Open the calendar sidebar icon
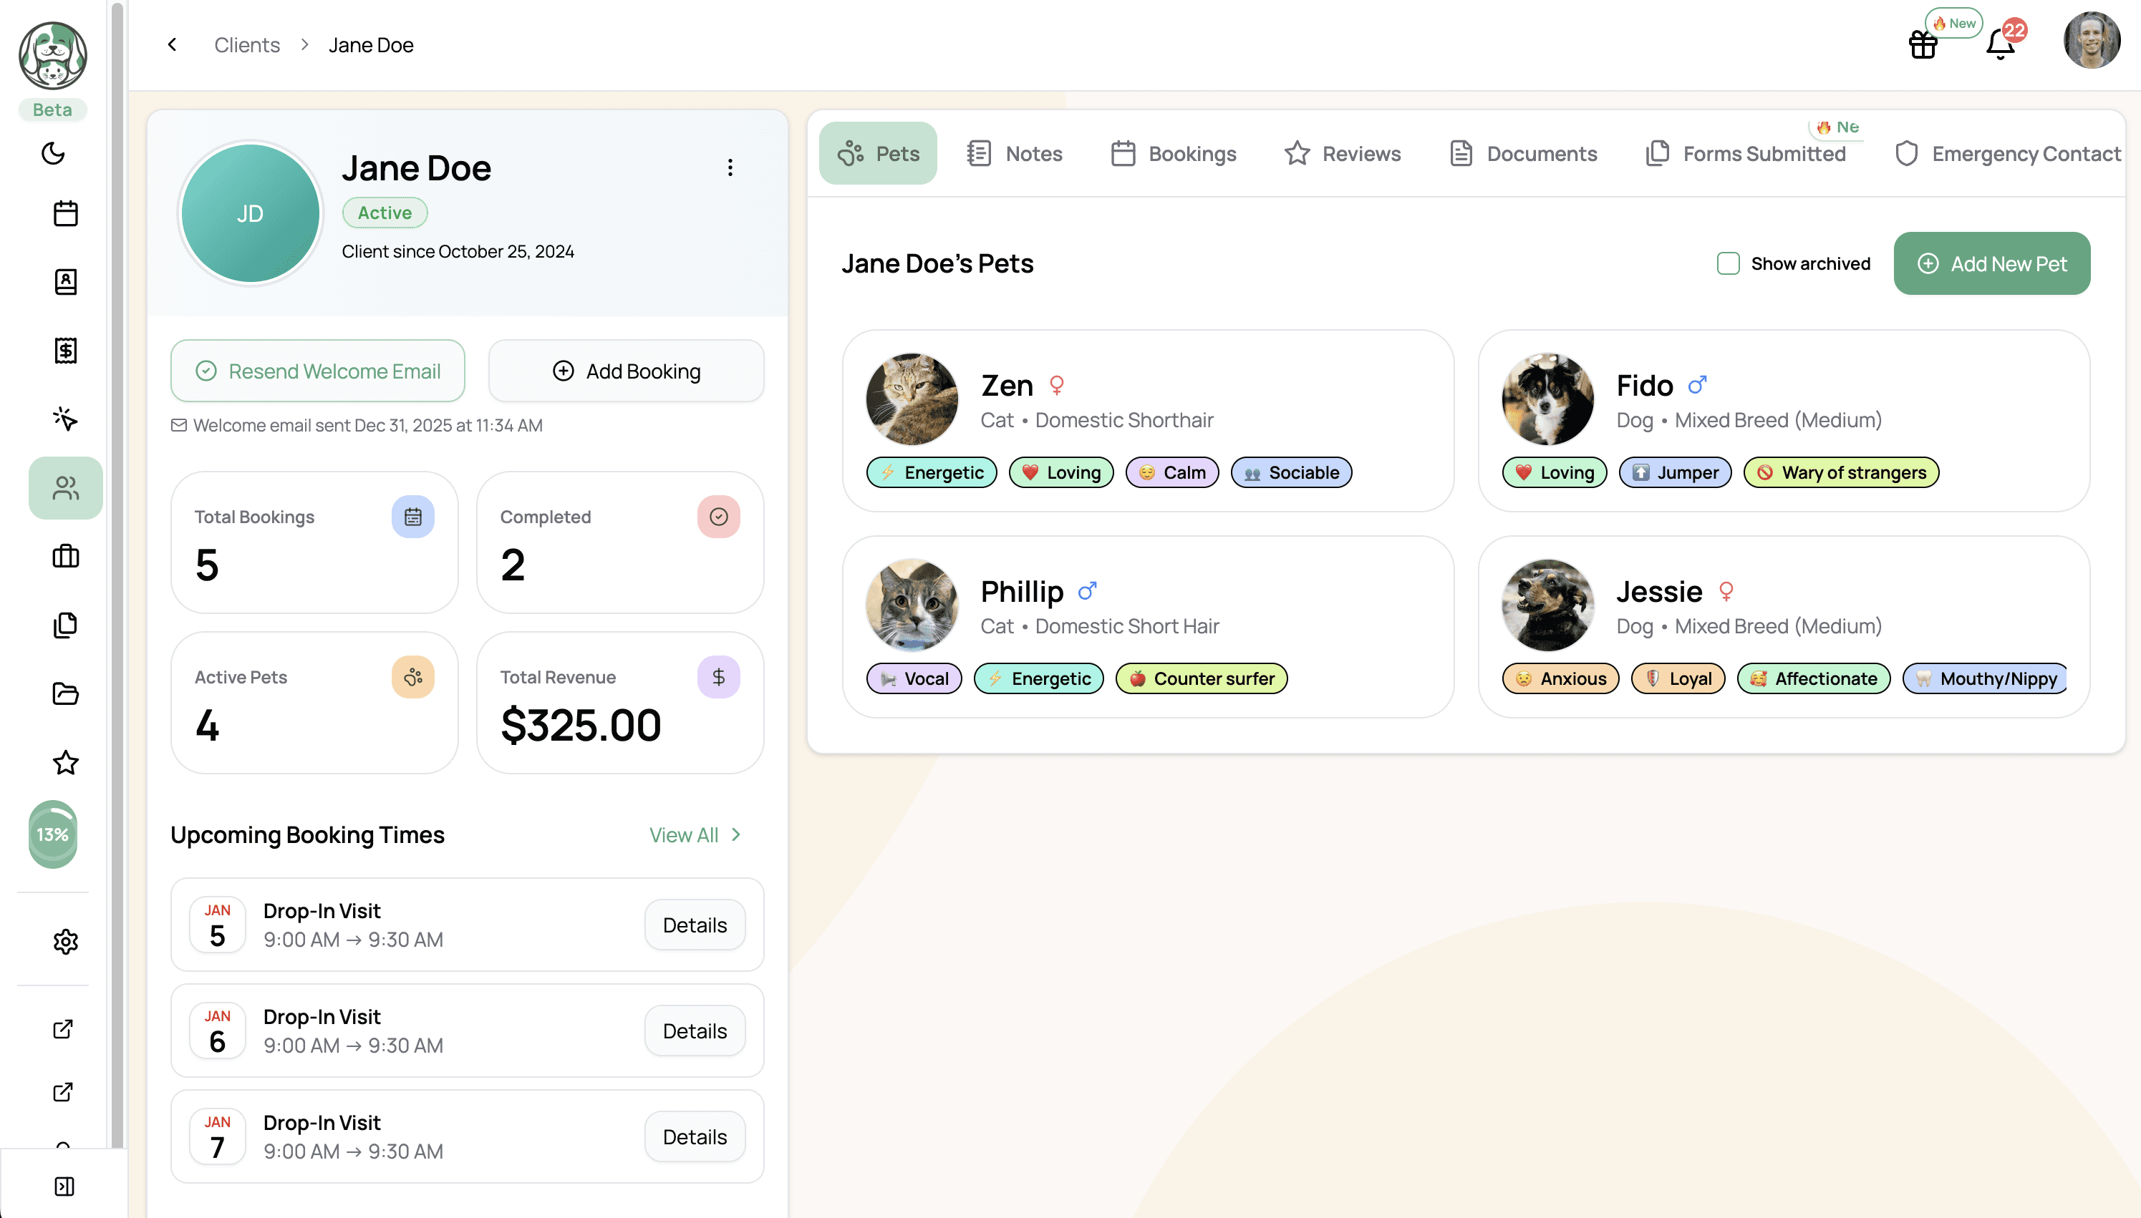 tap(65, 213)
